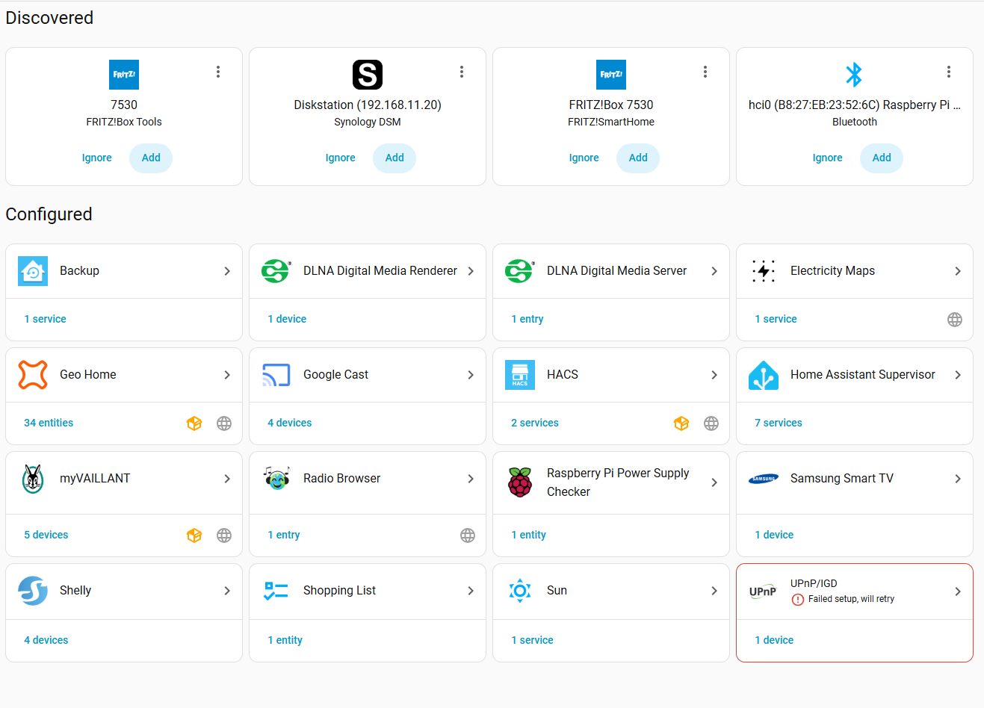Click the UPnP logo icon
984x708 pixels.
[763, 591]
